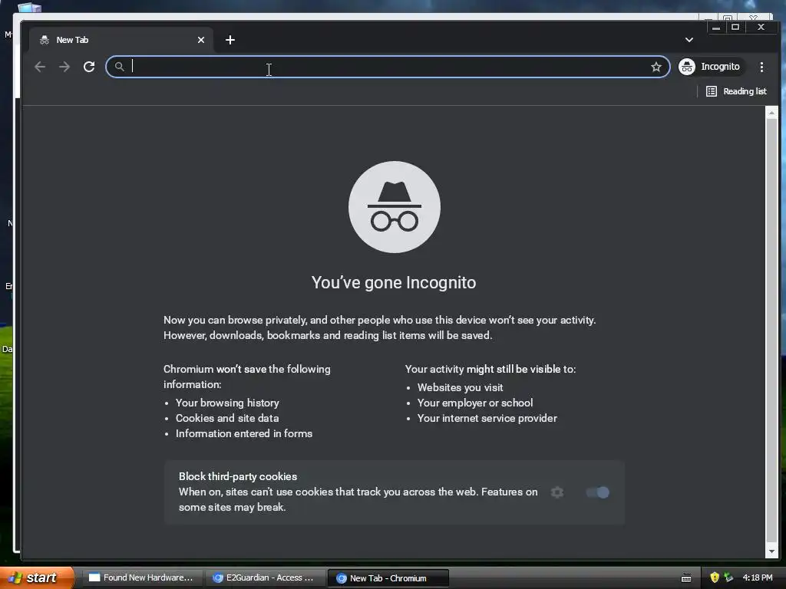Click the Your browsing history bullet
This screenshot has width=786, height=589.
pyautogui.click(x=227, y=403)
